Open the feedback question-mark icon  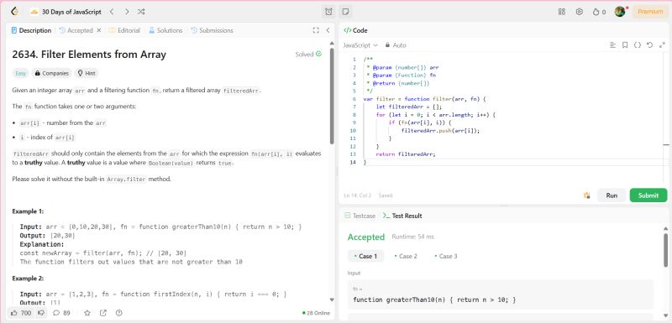coord(119,313)
